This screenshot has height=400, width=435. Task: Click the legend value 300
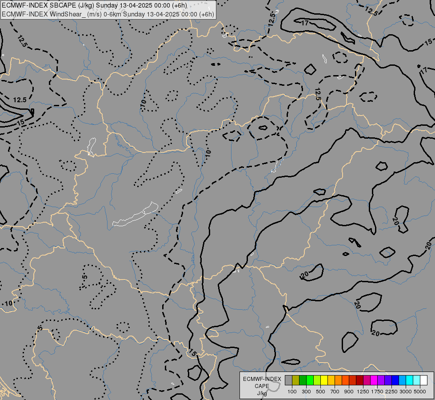(306, 392)
